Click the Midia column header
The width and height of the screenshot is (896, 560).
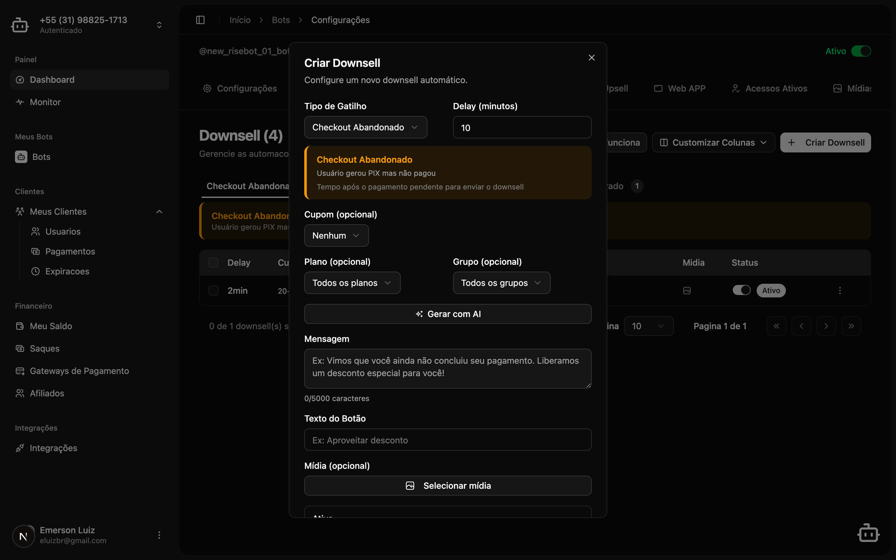pyautogui.click(x=693, y=263)
